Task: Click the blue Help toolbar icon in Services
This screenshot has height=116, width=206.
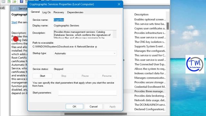Action: (22, 1)
